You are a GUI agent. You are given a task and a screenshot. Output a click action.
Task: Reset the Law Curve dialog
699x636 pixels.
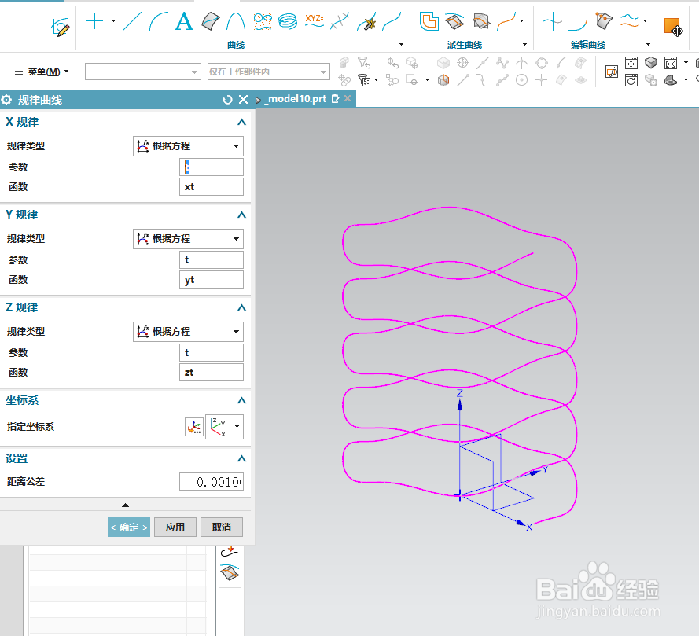click(227, 100)
